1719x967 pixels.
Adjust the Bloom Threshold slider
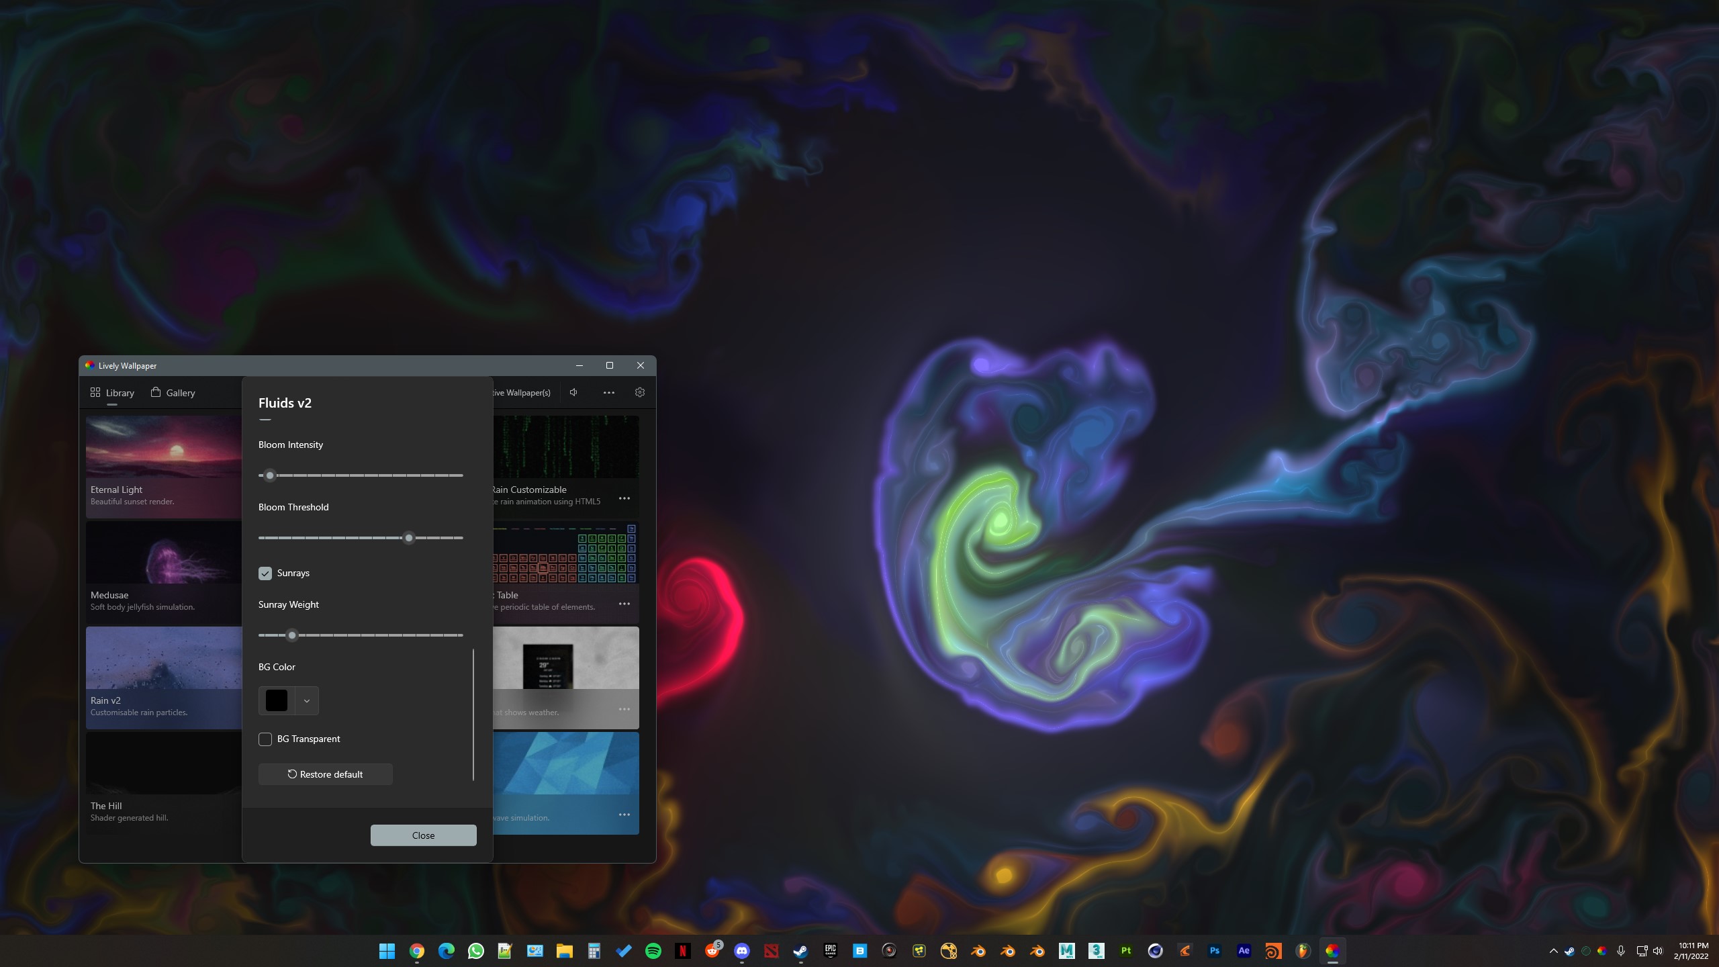pyautogui.click(x=409, y=537)
